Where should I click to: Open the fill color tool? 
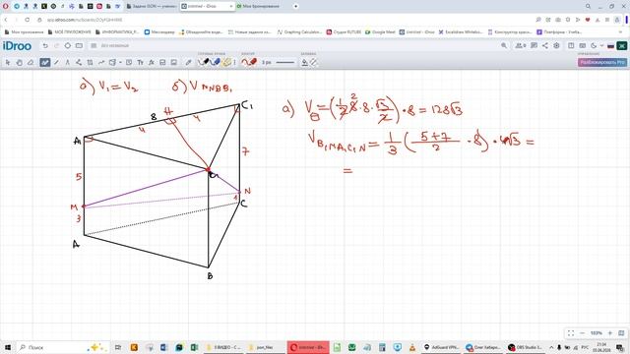point(304,62)
